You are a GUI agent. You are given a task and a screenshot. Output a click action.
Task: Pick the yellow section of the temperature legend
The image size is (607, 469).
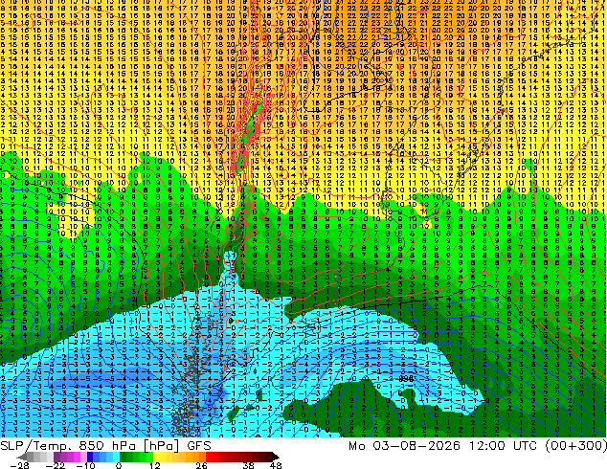162,457
